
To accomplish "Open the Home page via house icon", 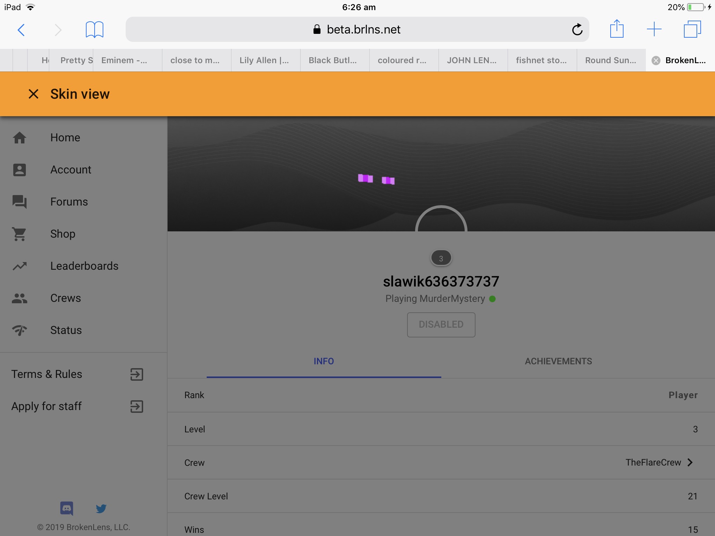I will point(20,137).
